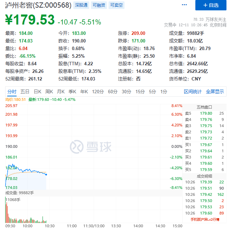This screenshot has height=229, width=232.
Task: Click the 卖2 row at 179.73
Action: (204, 132)
